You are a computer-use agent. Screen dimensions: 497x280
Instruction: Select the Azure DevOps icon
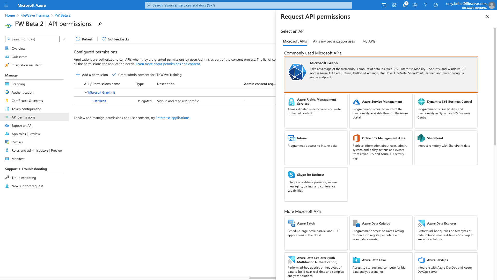[421, 260]
